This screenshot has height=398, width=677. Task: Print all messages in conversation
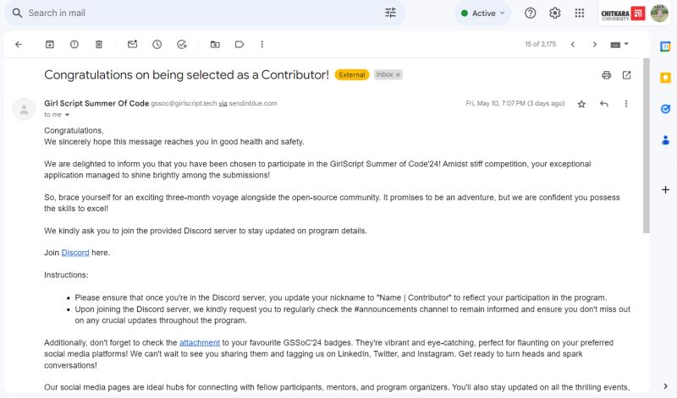(607, 75)
